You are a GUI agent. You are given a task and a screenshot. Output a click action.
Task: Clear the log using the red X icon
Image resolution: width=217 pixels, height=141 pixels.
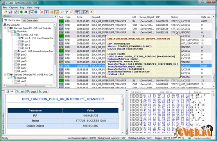pyautogui.click(x=41, y=12)
